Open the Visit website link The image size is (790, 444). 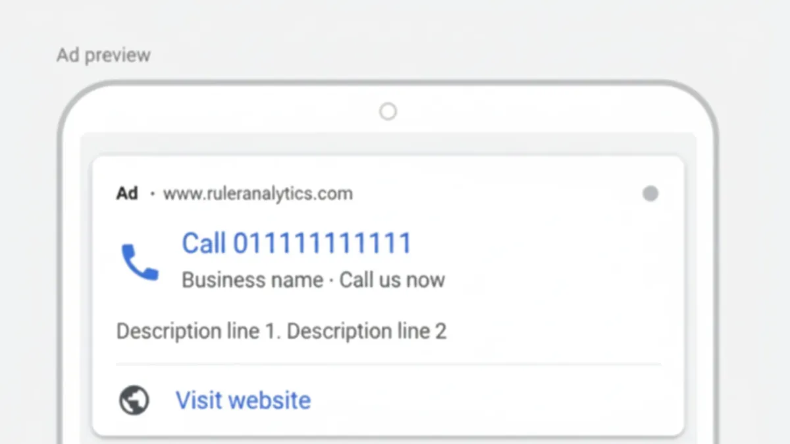[243, 400]
